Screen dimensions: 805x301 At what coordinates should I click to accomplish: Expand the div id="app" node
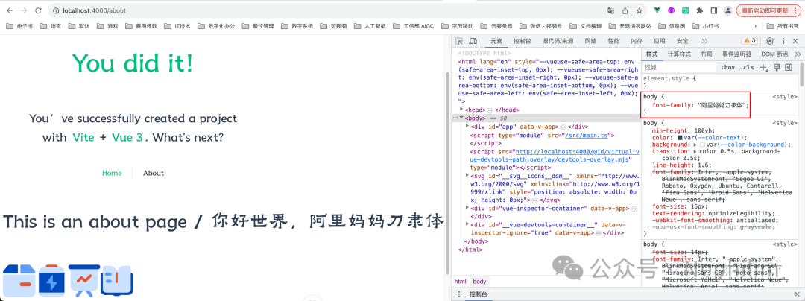tap(467, 126)
